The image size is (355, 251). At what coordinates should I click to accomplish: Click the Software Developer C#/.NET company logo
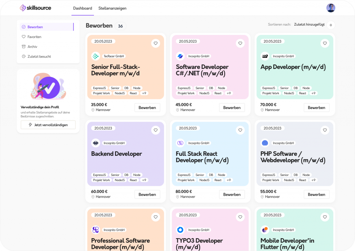pyautogui.click(x=180, y=56)
